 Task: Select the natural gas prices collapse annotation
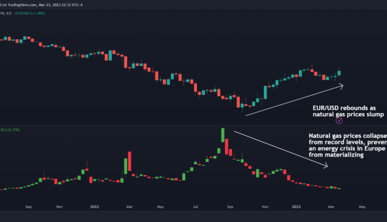click(343, 145)
